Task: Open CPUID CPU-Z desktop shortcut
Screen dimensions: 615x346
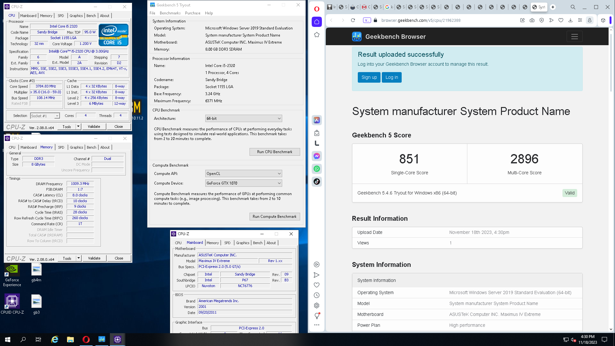Action: [x=12, y=304]
